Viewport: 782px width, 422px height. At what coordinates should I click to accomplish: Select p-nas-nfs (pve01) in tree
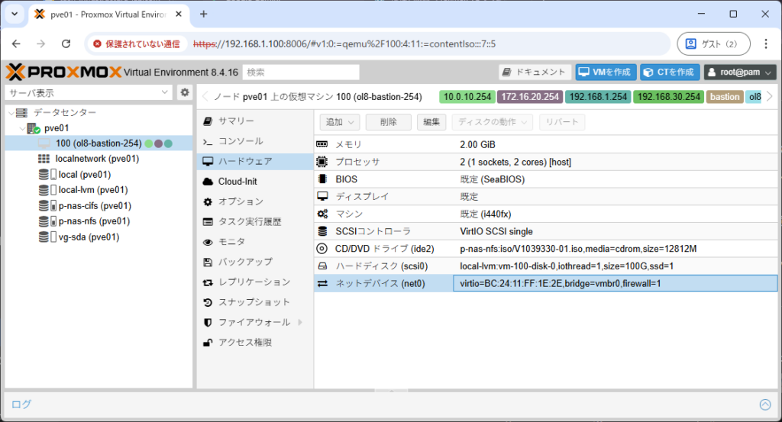(x=99, y=221)
